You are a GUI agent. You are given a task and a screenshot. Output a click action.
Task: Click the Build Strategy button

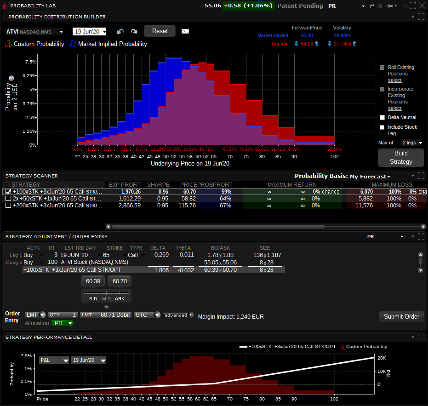[x=401, y=158]
